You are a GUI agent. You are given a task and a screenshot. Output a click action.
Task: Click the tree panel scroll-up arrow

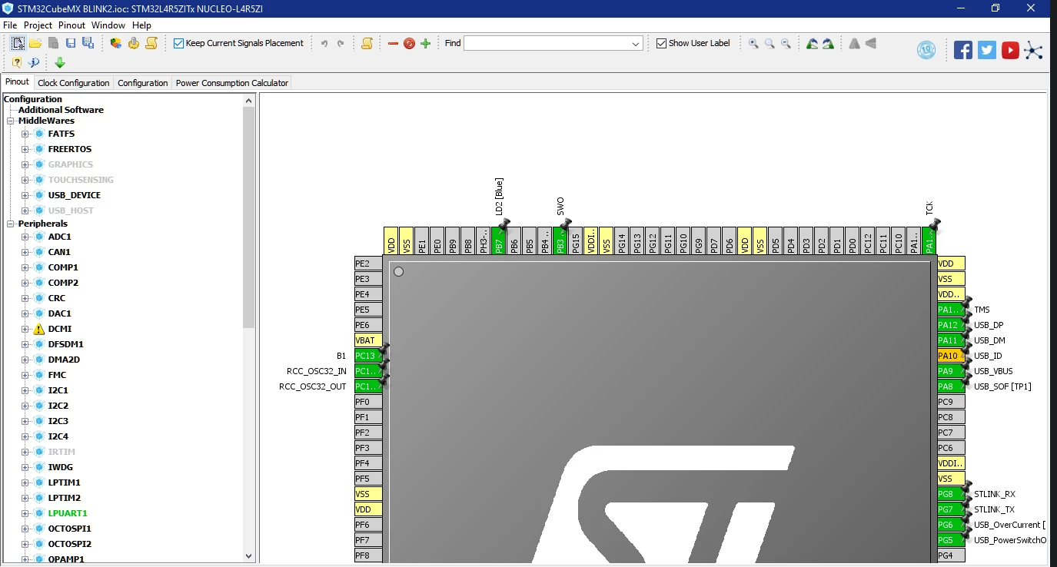(x=248, y=100)
